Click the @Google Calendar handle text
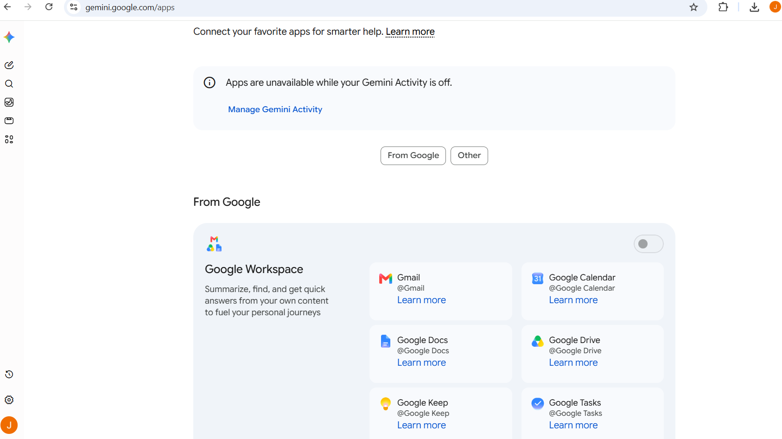 tap(582, 288)
